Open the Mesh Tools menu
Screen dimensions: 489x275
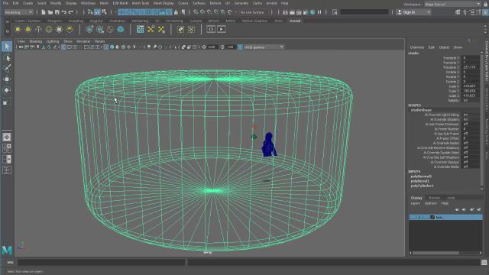click(x=141, y=3)
